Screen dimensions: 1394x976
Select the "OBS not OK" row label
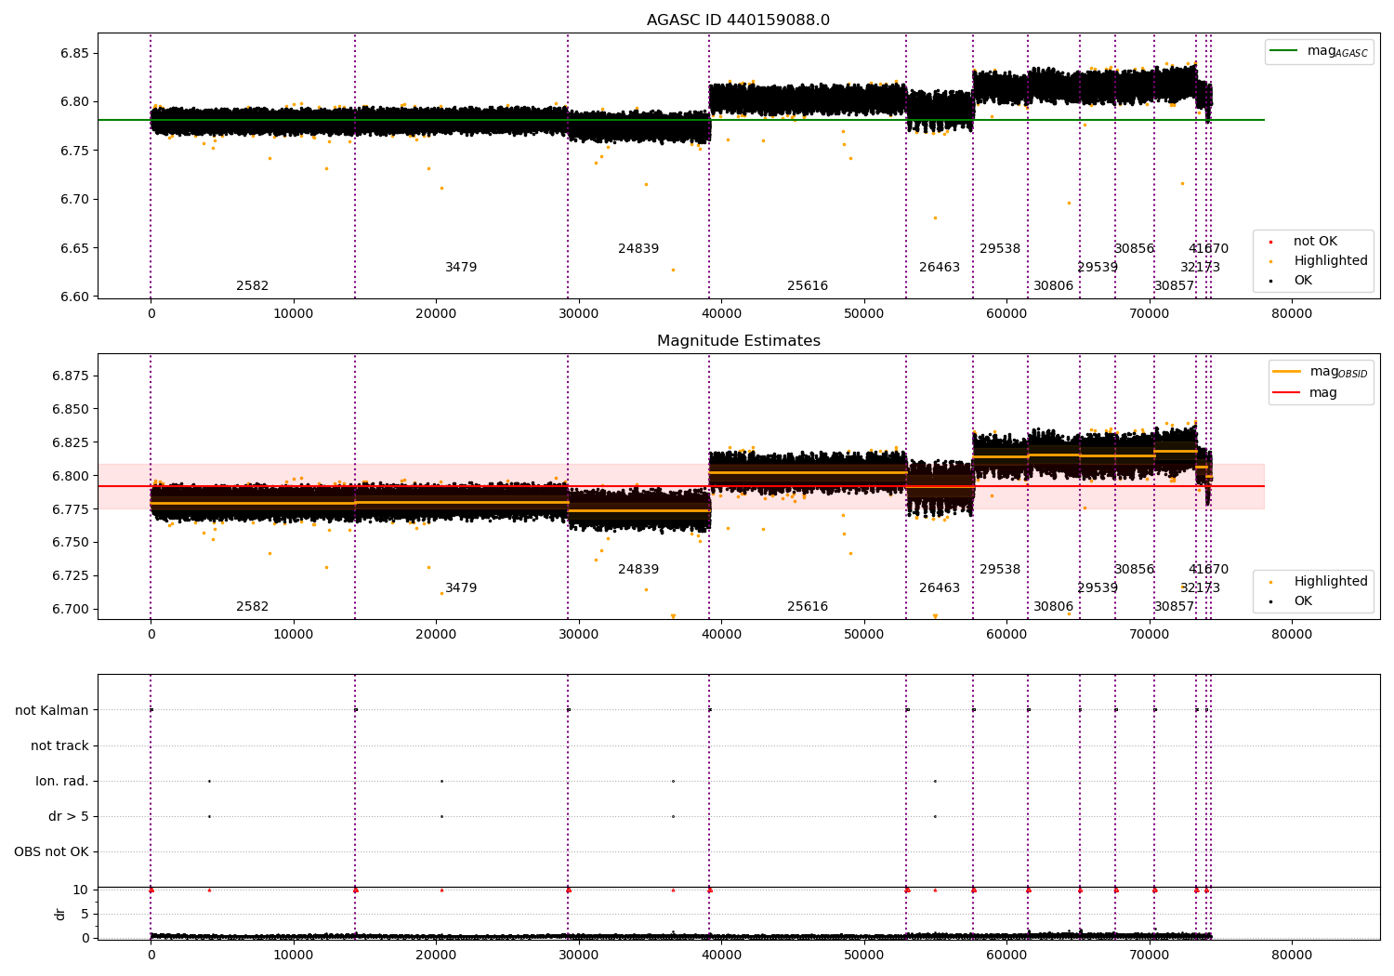click(x=51, y=851)
